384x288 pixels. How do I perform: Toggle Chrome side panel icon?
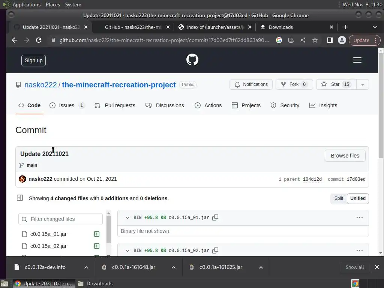[330, 40]
